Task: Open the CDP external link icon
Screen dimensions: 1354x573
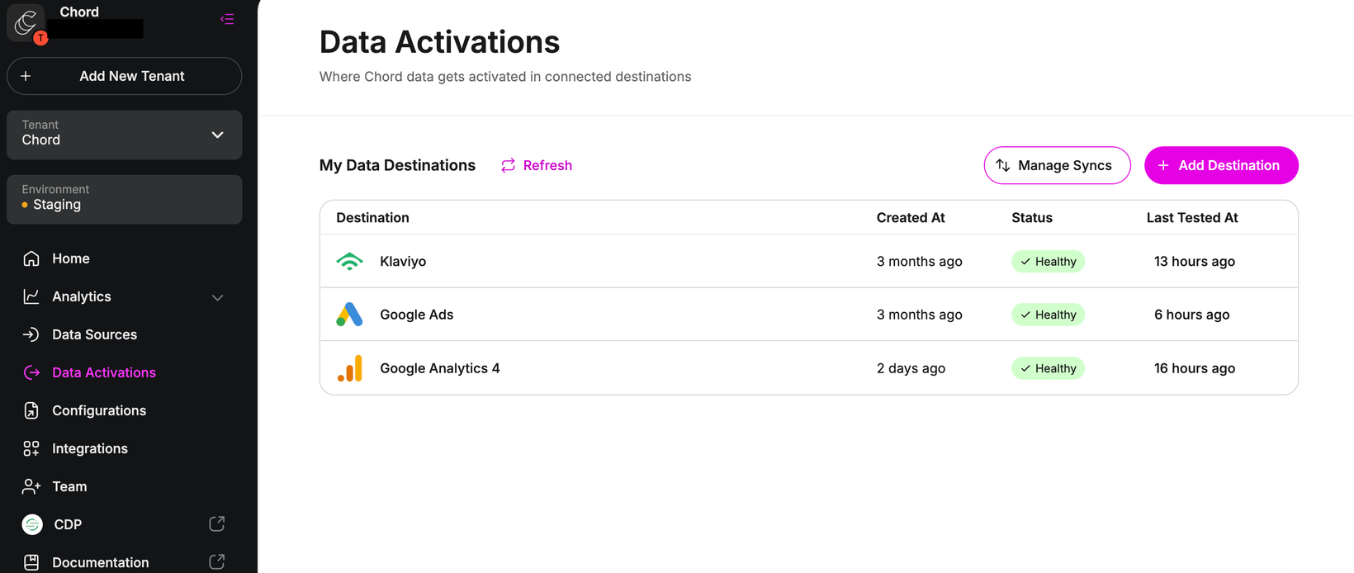Action: (217, 524)
